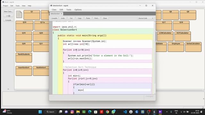Open Google Chrome from the taskbar
Viewport: 205px width, 115px height.
click(107, 112)
